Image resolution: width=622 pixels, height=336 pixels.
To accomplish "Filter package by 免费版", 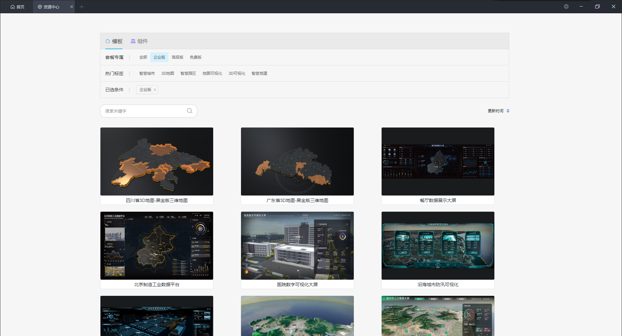I will [196, 57].
